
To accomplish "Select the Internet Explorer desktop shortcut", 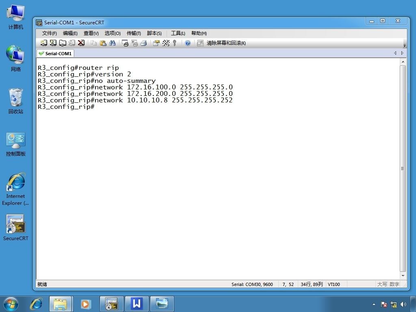I will [x=16, y=189].
